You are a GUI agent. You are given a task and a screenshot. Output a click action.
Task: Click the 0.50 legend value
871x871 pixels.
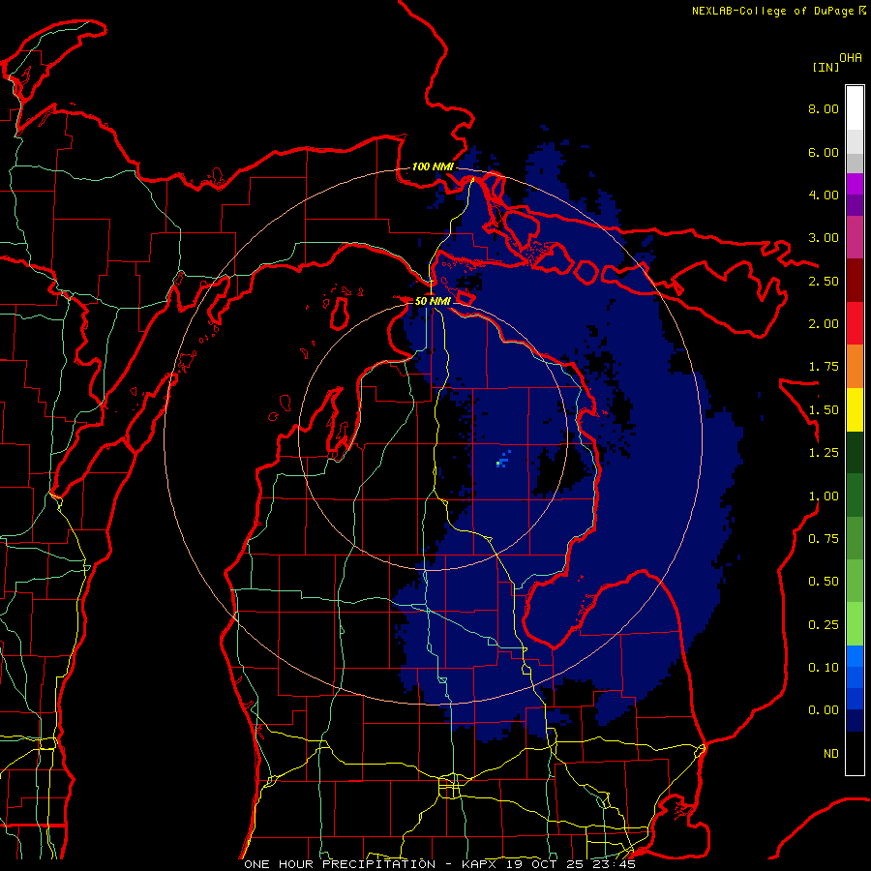(x=824, y=582)
